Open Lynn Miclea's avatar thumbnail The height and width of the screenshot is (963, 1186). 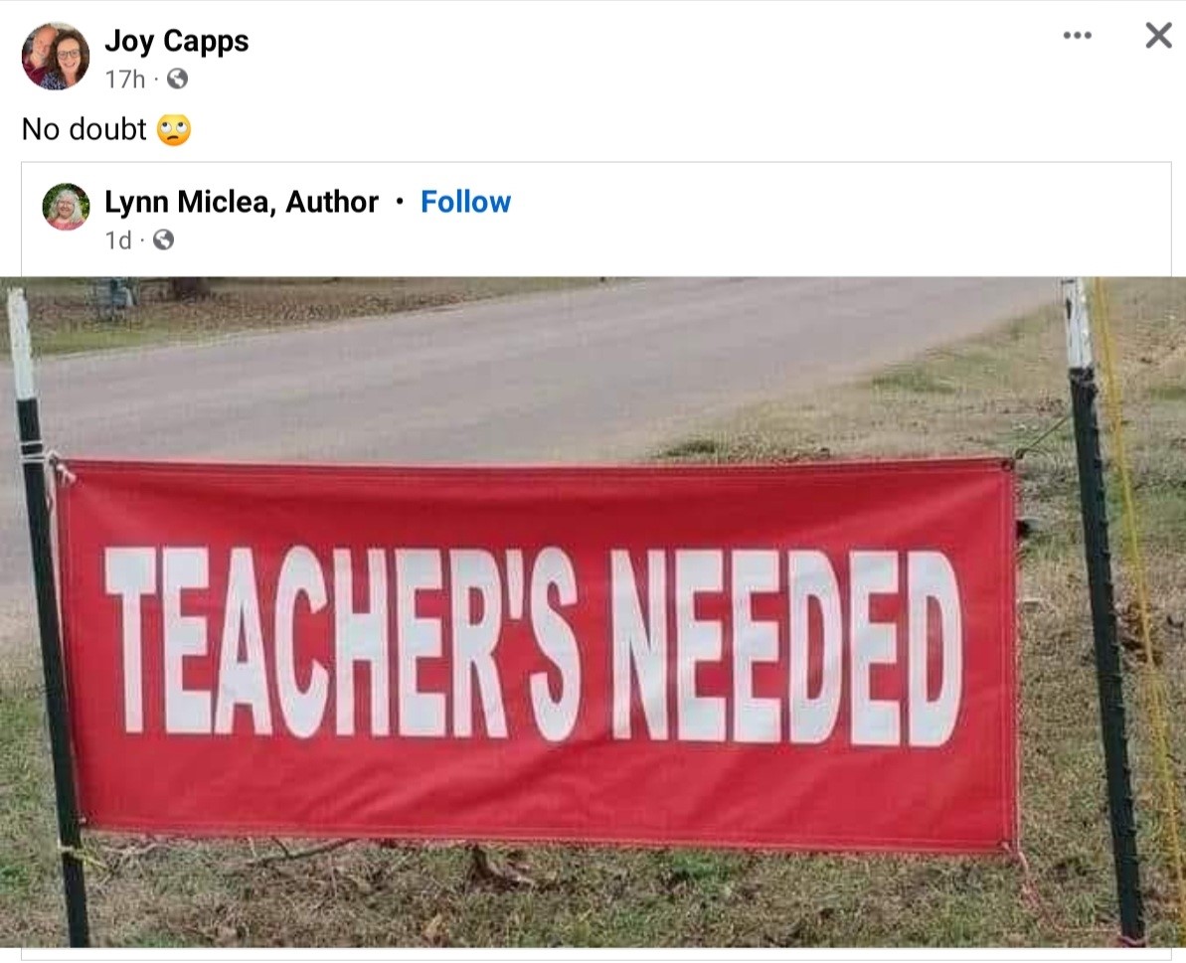[x=66, y=207]
